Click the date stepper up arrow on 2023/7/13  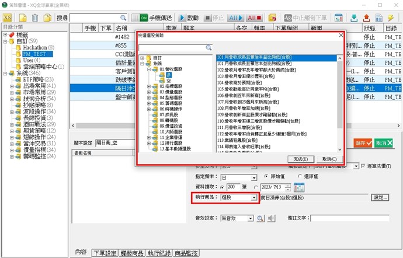[x=289, y=185]
